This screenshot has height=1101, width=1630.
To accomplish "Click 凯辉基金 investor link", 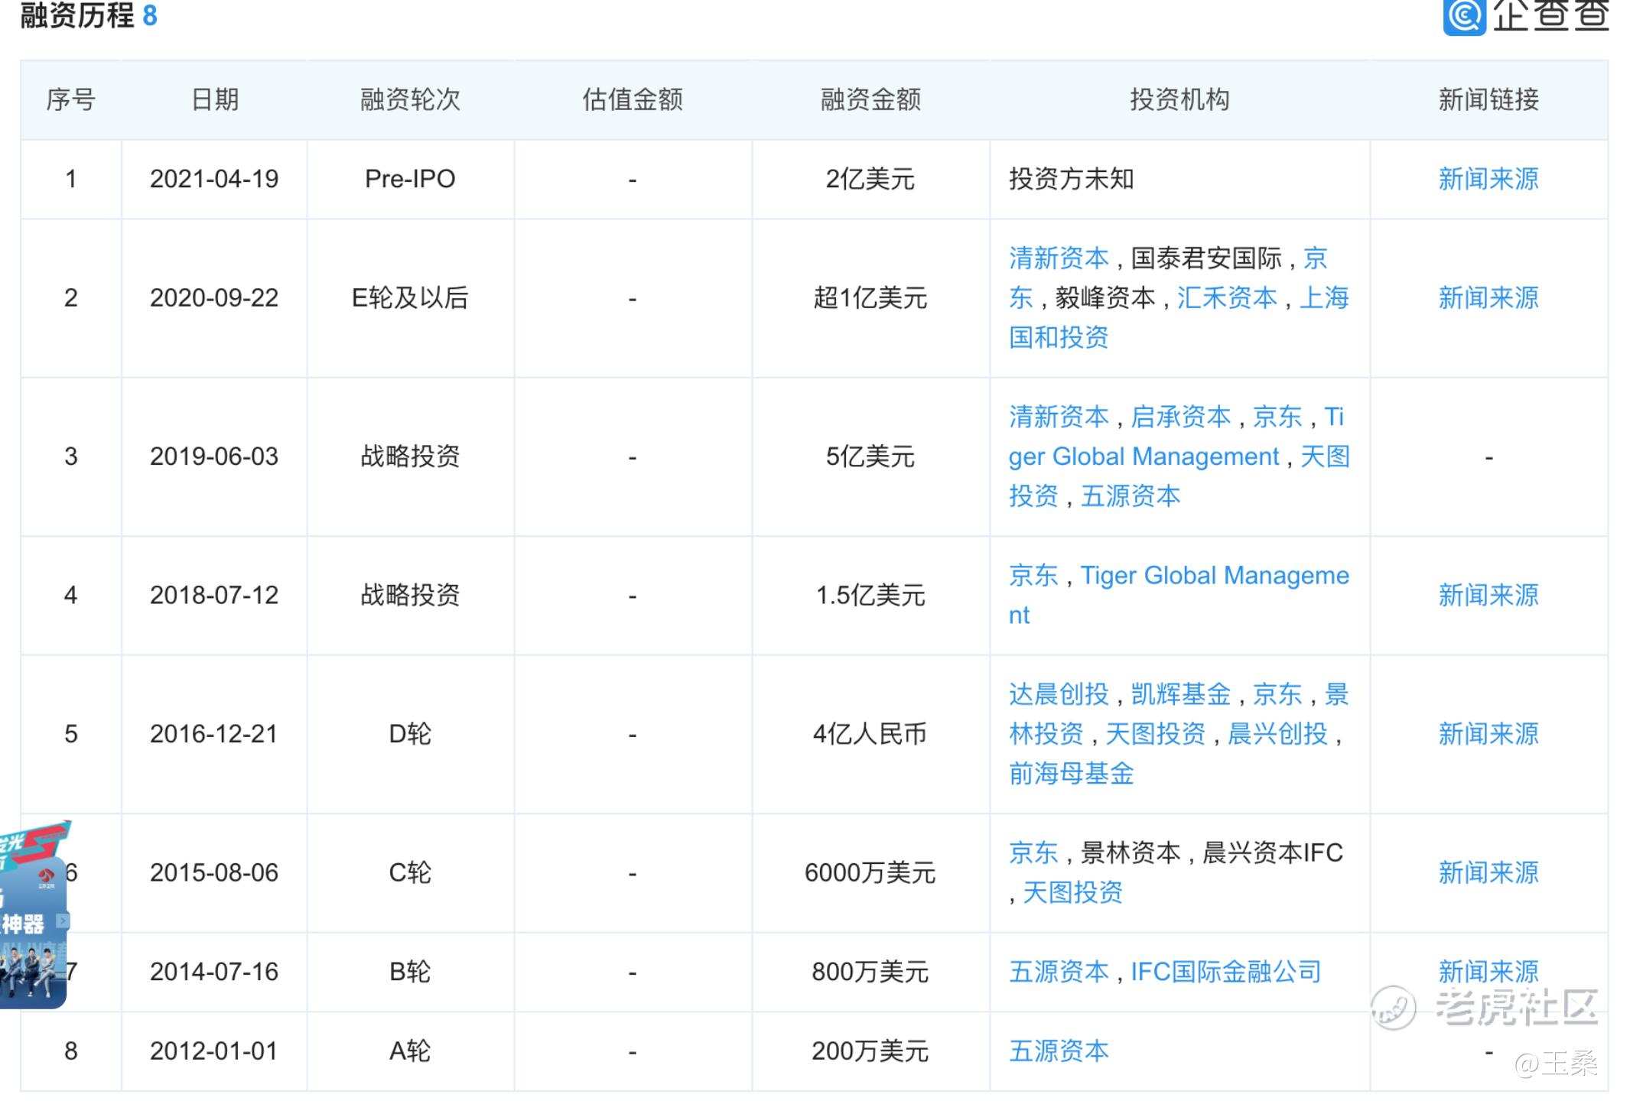I will click(1181, 694).
